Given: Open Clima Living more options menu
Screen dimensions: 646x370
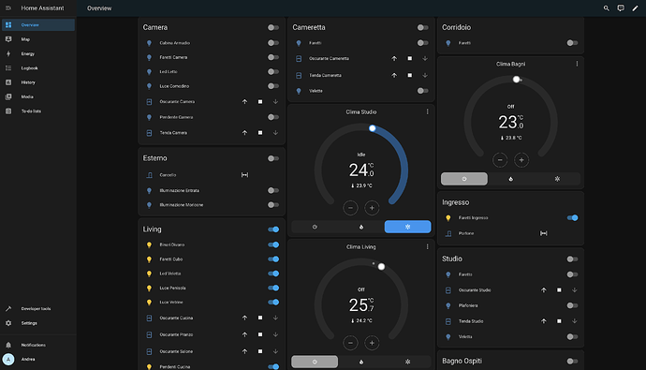Looking at the screenshot, I should tap(427, 246).
